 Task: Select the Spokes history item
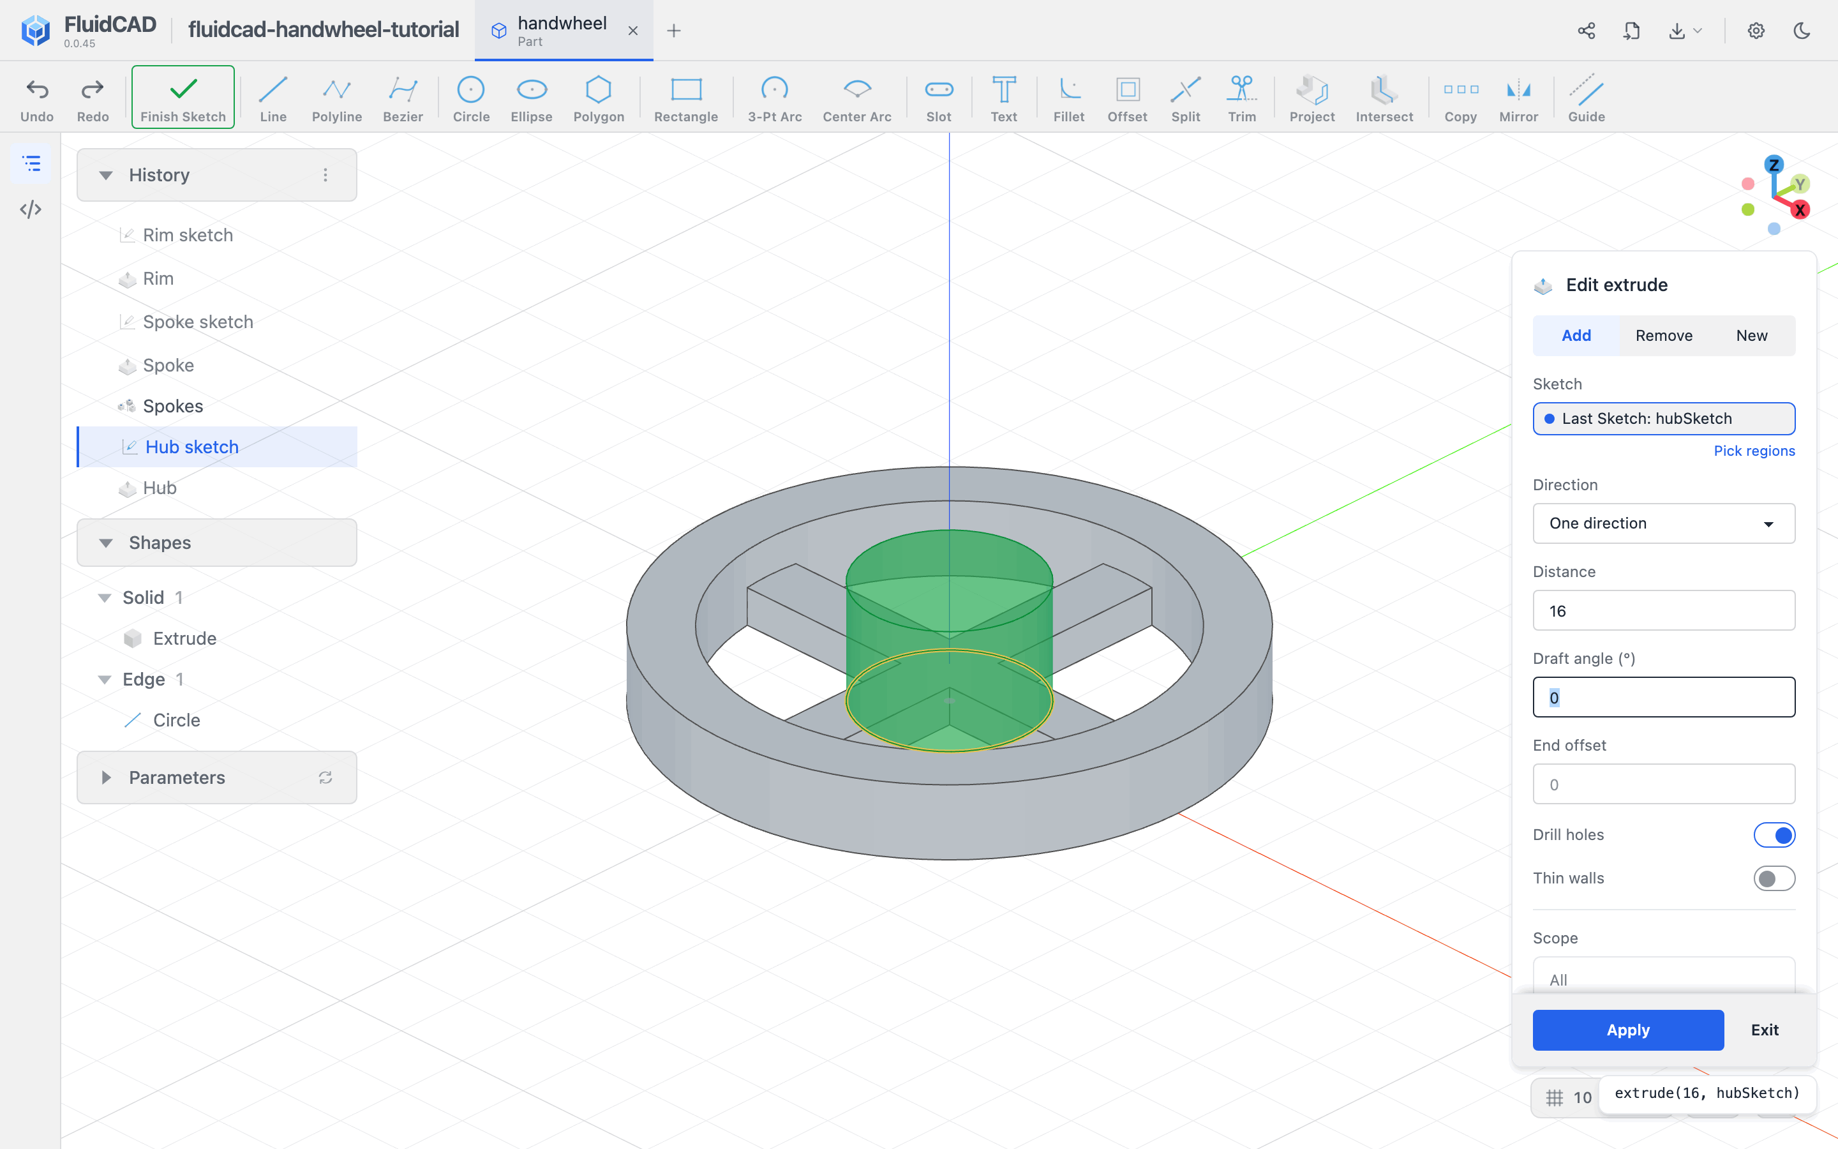point(217,406)
